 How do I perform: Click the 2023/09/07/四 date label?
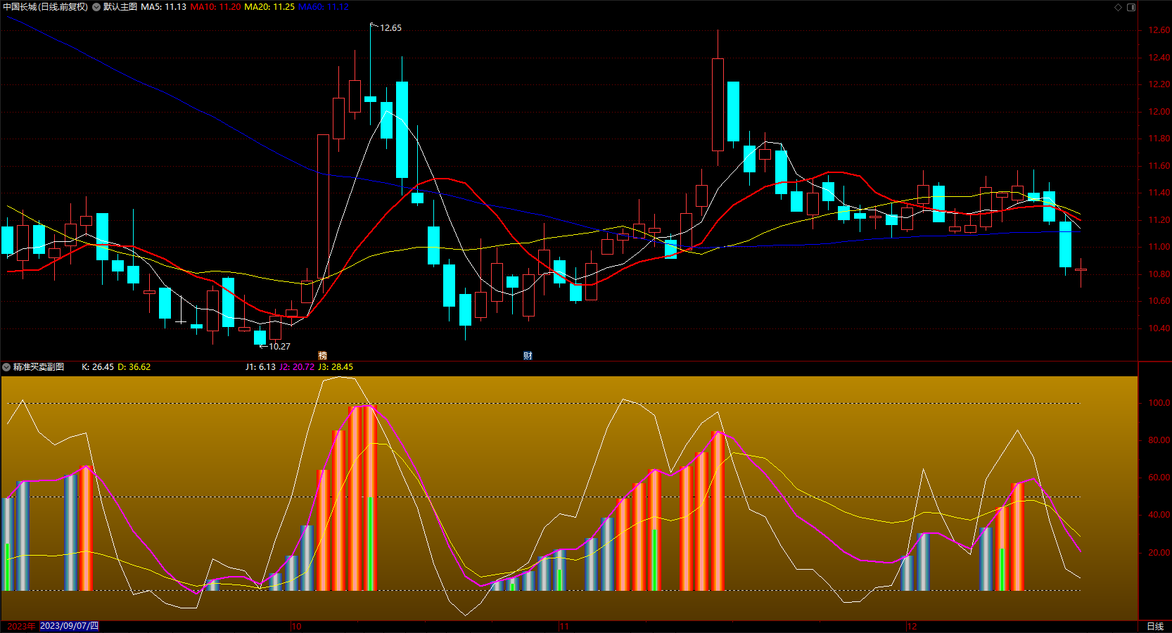click(69, 626)
